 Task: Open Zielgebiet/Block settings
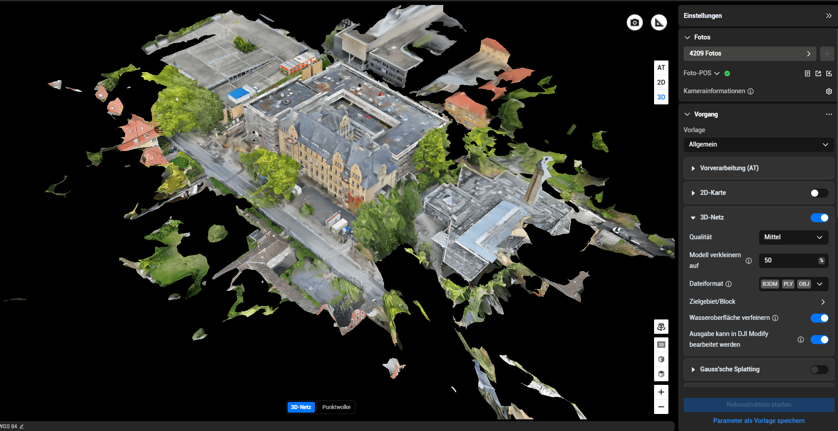[759, 302]
